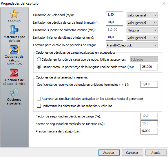The width and height of the screenshot is (168, 157).
Task: Edit power reserve coefficient field 1,000
Action: (149, 84)
